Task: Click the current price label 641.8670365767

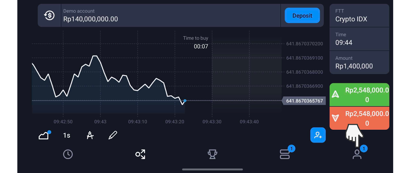Action: (x=304, y=101)
